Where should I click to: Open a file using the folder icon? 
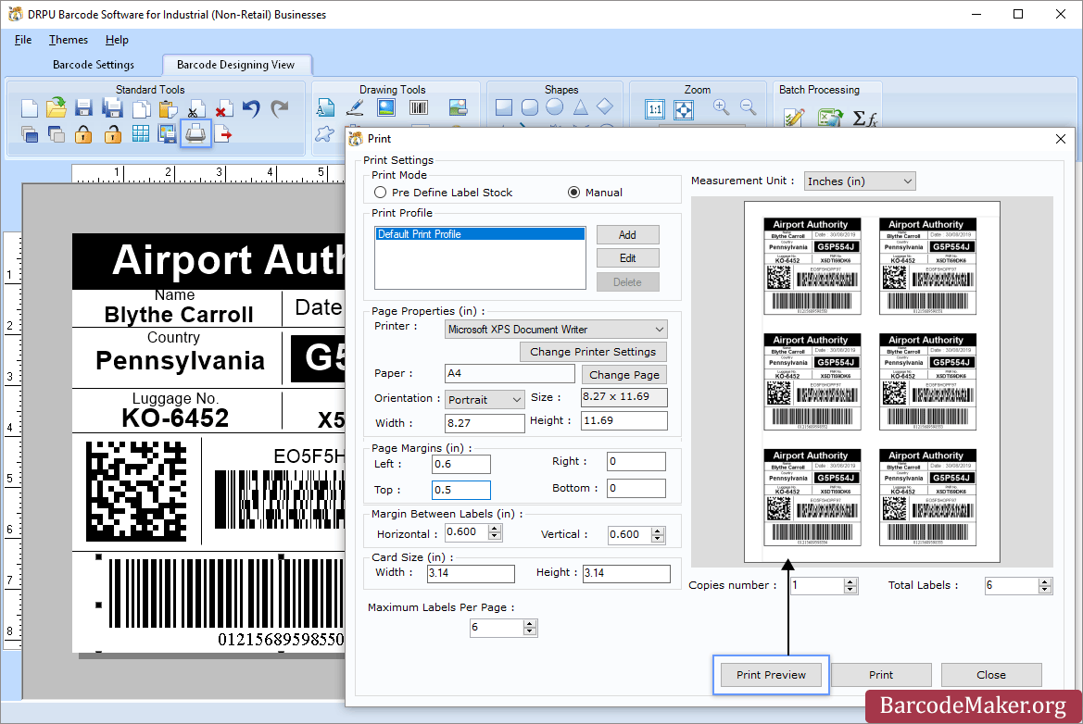[x=57, y=107]
